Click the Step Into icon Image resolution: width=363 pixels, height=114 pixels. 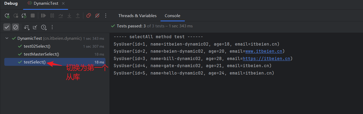[69, 16]
